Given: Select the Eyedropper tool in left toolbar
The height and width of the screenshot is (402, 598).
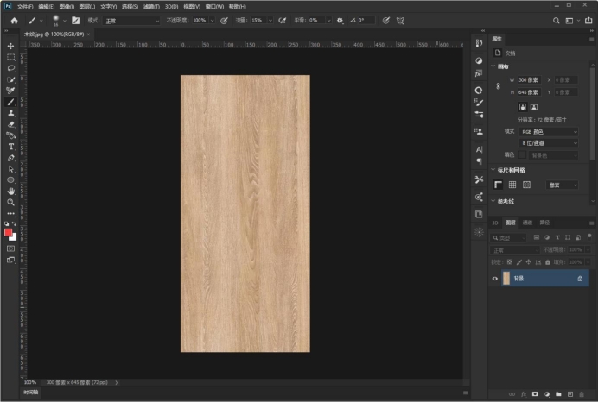Looking at the screenshot, I should tap(10, 91).
